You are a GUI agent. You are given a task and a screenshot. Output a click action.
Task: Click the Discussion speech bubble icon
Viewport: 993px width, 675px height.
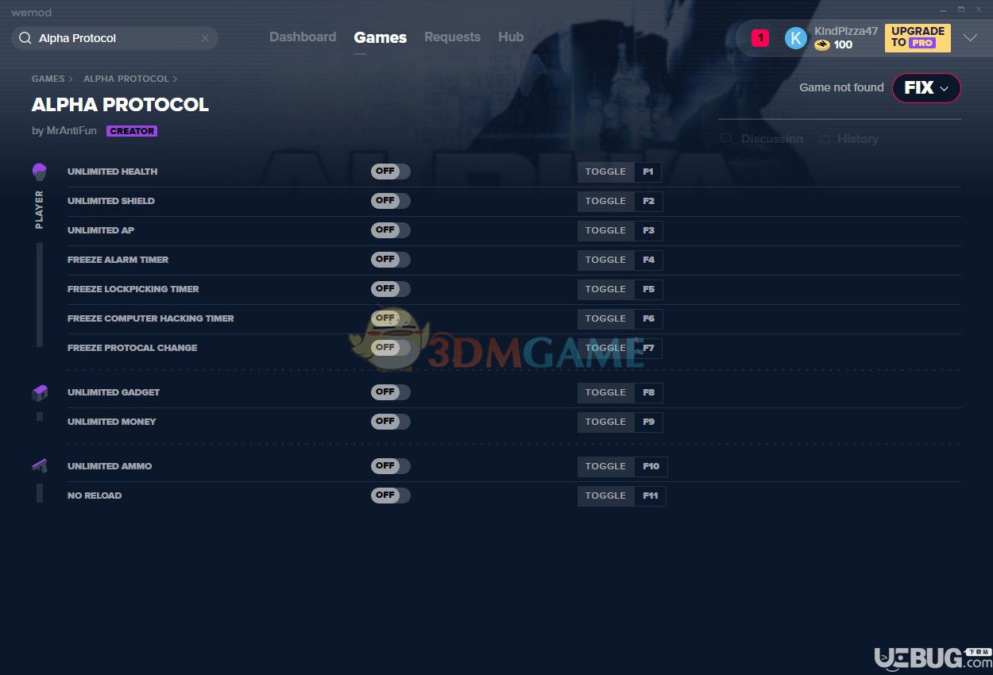click(726, 139)
